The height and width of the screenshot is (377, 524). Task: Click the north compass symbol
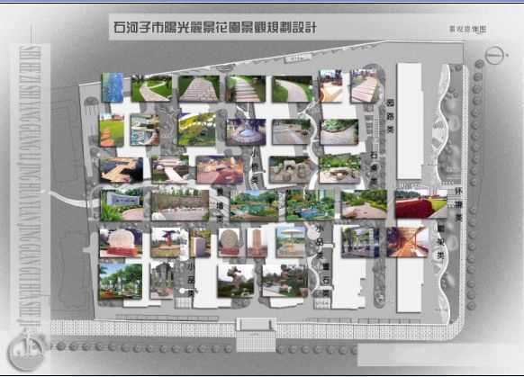tap(495, 56)
